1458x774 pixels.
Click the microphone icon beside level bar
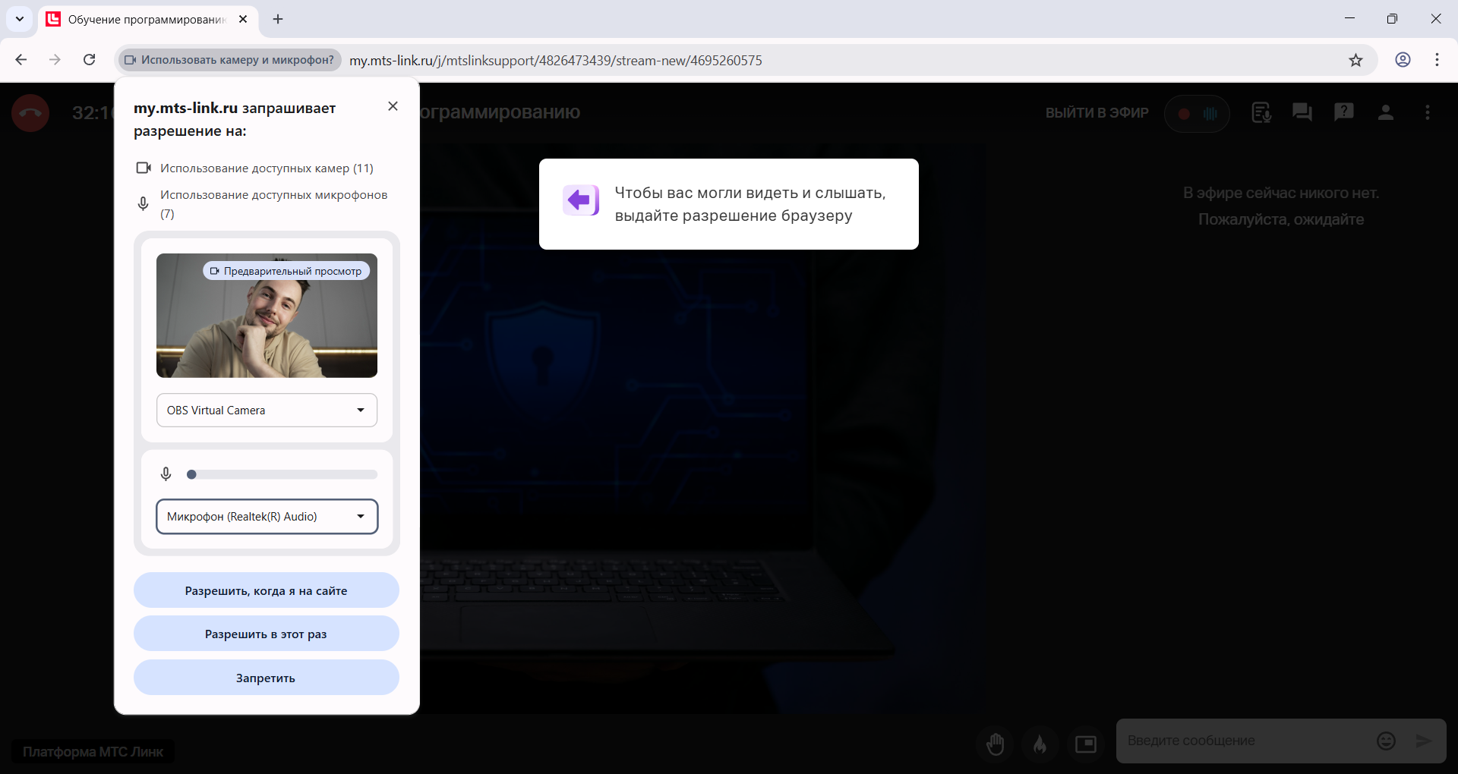click(x=166, y=474)
